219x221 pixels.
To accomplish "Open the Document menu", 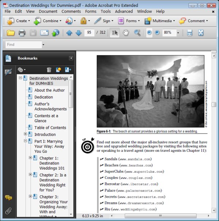I will (48, 11).
